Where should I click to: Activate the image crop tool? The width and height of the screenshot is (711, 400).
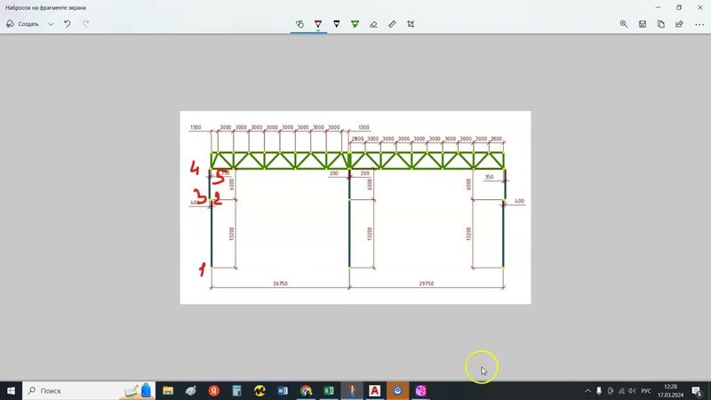point(411,24)
